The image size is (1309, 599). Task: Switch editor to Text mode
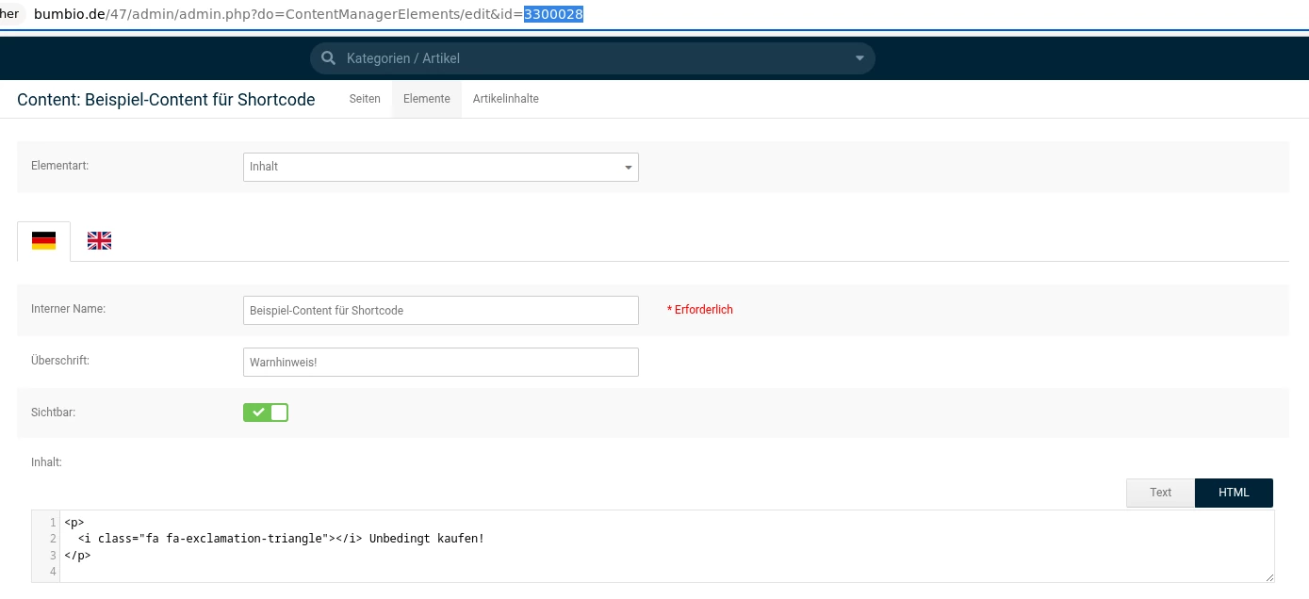point(1160,493)
